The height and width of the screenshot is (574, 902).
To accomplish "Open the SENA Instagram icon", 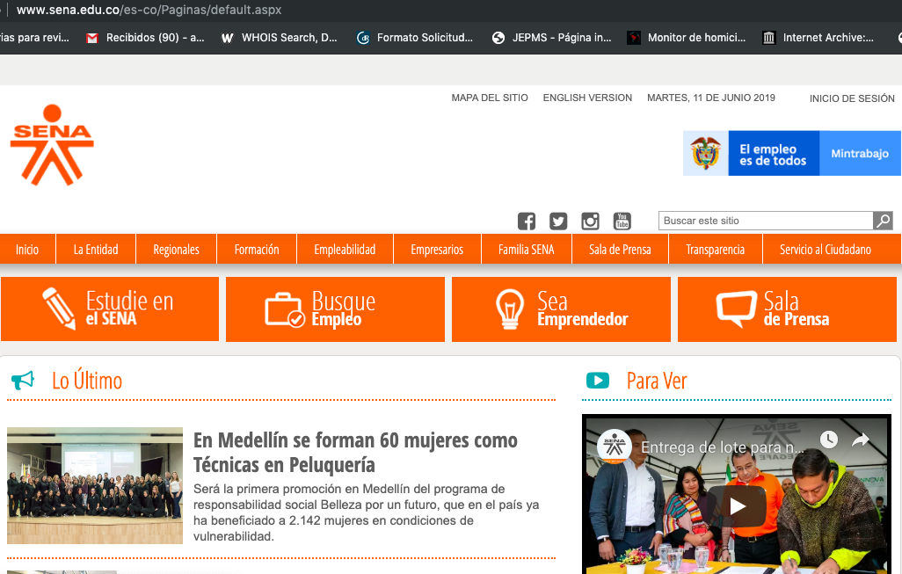I will [x=590, y=221].
